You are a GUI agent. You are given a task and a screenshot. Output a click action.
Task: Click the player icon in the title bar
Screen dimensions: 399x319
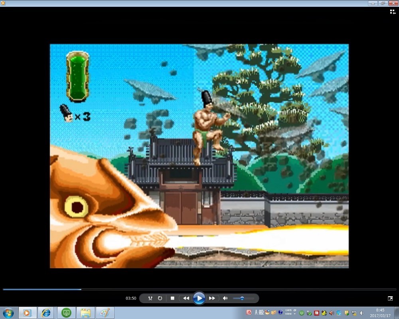[x=3, y=3]
